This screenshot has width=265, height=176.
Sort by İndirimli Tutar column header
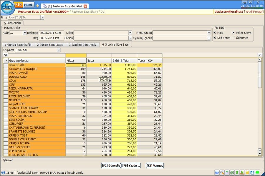tap(124, 61)
